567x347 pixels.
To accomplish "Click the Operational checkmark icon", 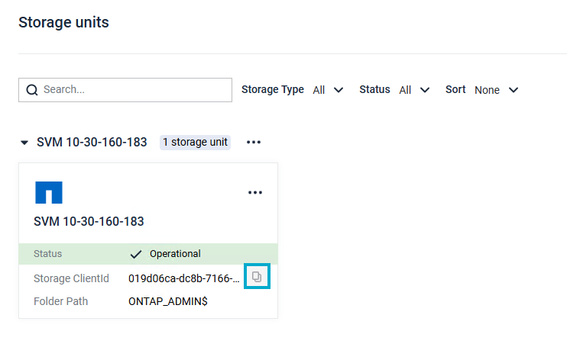I will point(136,254).
